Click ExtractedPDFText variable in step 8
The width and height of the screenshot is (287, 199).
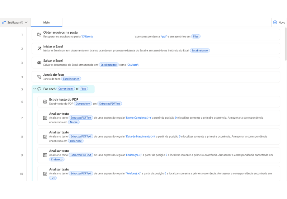coord(81,136)
